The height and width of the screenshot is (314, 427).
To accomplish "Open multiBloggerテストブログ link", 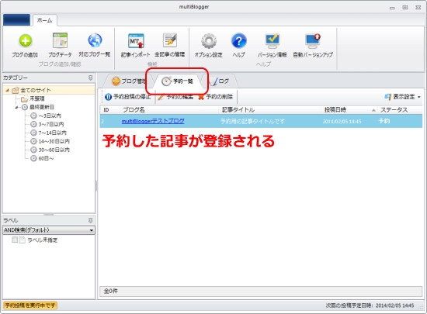I will coord(153,121).
